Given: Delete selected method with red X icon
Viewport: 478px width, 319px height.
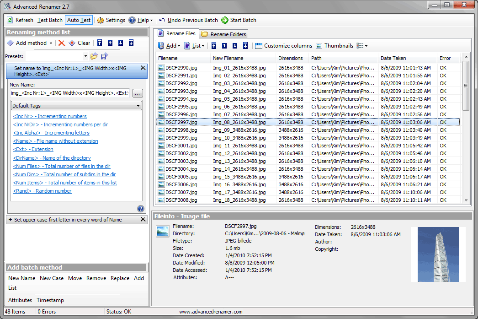Looking at the screenshot, I should [x=62, y=43].
